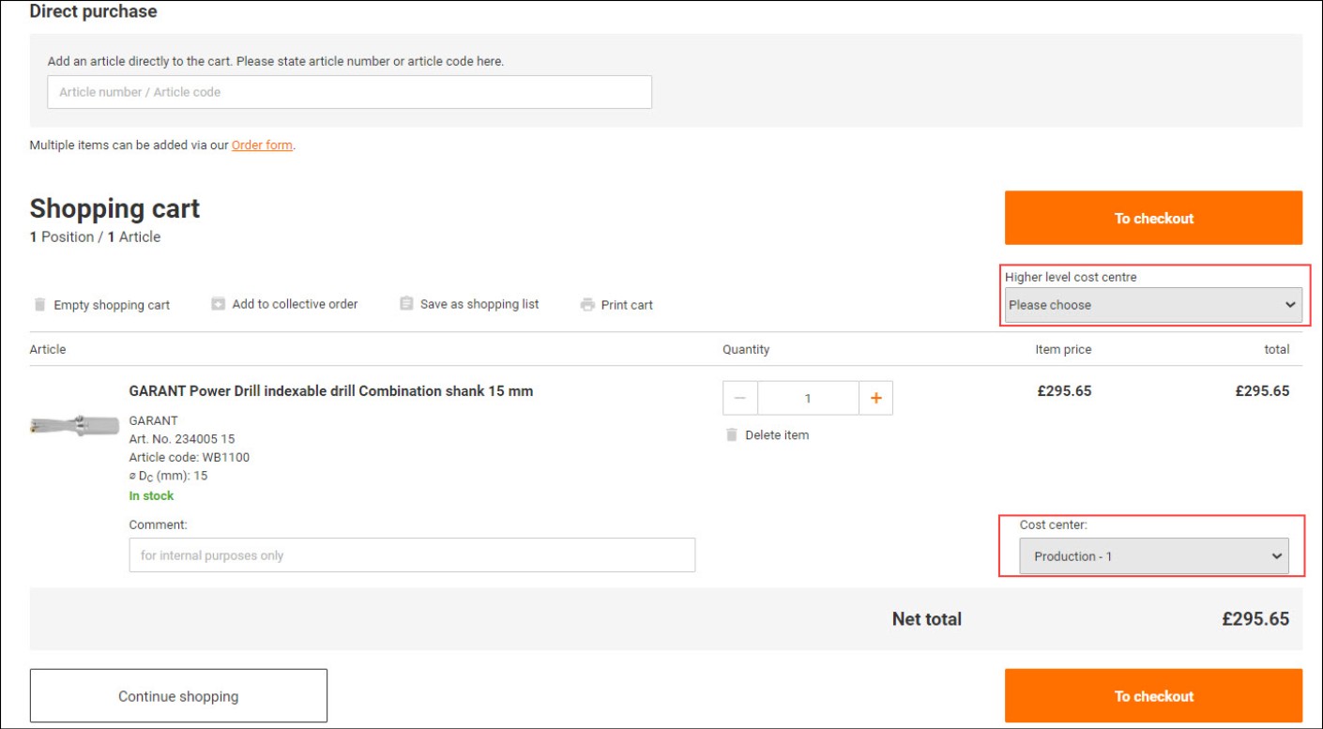Click the Add to collective order icon
The width and height of the screenshot is (1323, 729).
tap(218, 304)
